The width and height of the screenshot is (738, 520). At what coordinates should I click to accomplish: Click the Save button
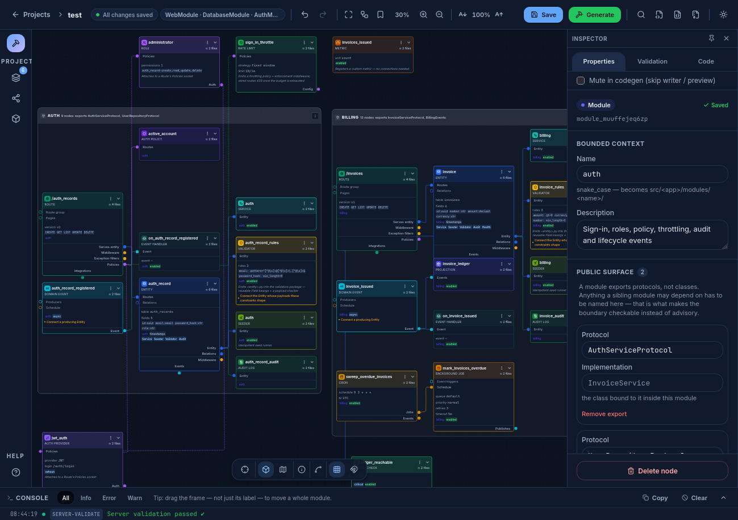[543, 15]
